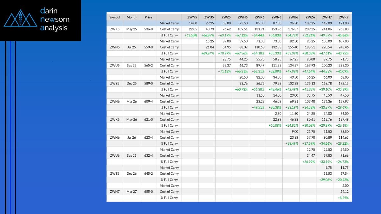The image size is (381, 214).
Task: Select the ZWZ5 column header
Action: click(226, 17)
